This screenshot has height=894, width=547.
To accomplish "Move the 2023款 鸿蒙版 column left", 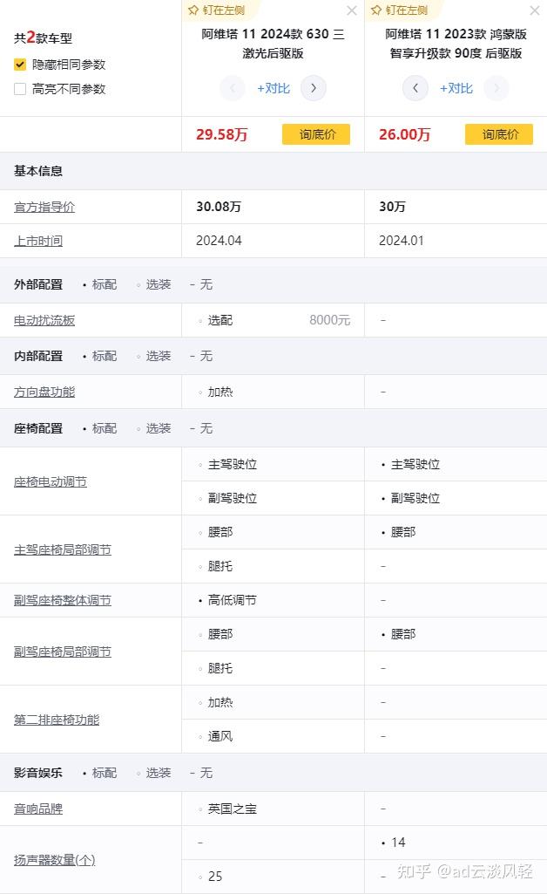I will pos(415,88).
